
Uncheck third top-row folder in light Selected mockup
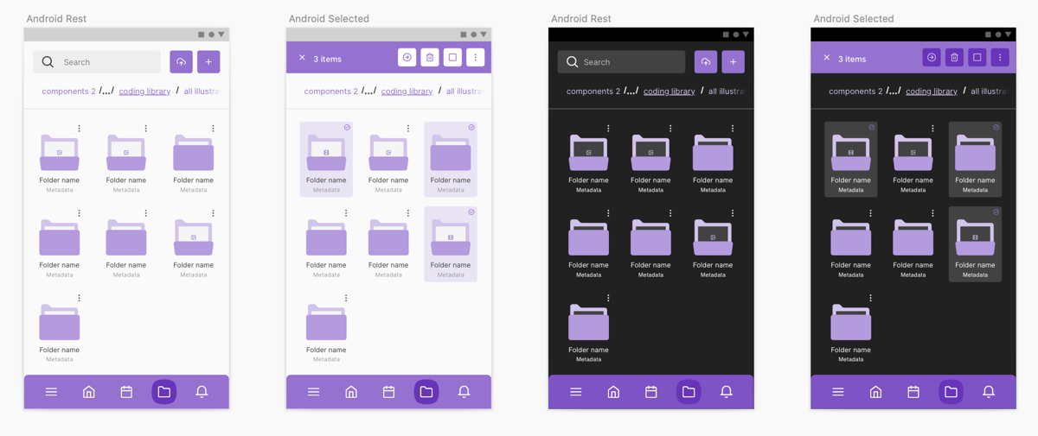pos(471,128)
